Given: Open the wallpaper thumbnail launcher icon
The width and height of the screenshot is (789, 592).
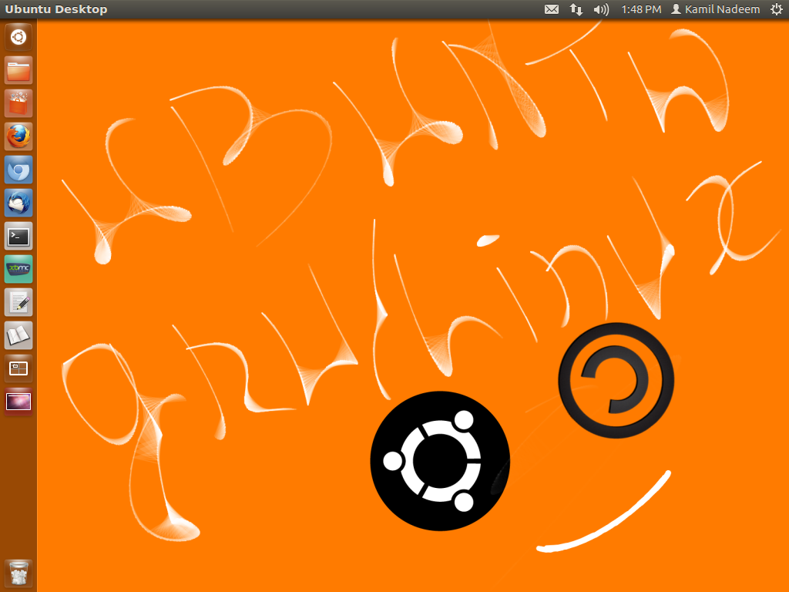Looking at the screenshot, I should tap(18, 402).
